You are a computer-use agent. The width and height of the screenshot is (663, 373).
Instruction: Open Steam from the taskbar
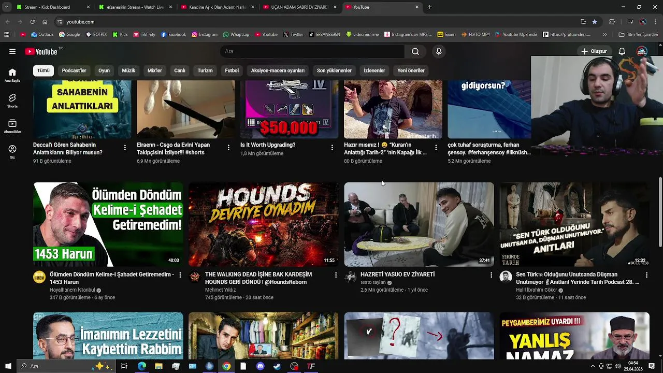point(277,366)
